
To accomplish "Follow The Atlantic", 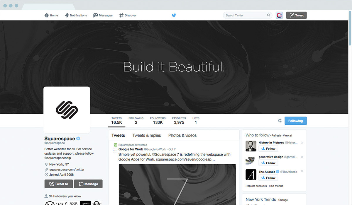I will [x=268, y=178].
